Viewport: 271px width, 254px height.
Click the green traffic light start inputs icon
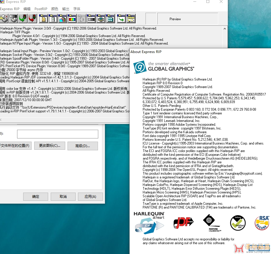23,19
